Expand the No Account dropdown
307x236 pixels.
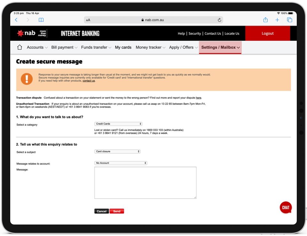(x=121, y=163)
